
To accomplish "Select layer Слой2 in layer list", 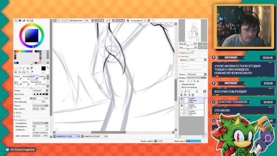I will click(192, 113).
